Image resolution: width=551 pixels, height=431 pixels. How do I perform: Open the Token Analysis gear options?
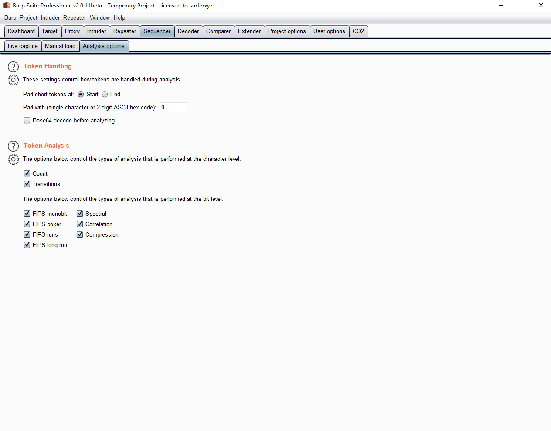pyautogui.click(x=14, y=160)
